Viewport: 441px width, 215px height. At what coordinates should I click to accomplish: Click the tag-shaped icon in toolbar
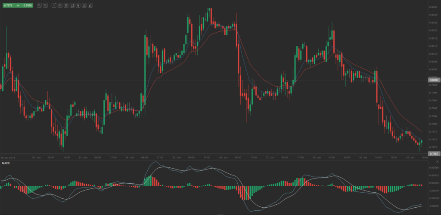pos(78,6)
